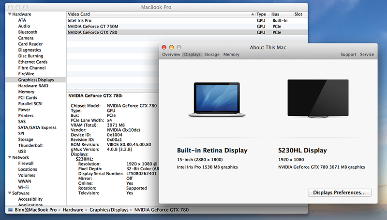Screen dimensions: 387x220
Task: Select Hardware RAID in the sidebar
Action: click(x=33, y=86)
